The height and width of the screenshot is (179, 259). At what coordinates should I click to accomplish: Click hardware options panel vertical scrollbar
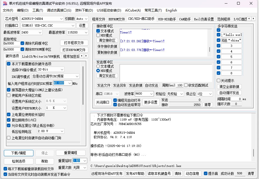[83, 85]
